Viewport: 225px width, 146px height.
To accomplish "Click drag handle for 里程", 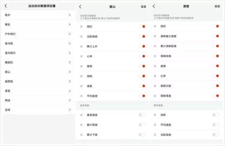I will pos(81,66).
